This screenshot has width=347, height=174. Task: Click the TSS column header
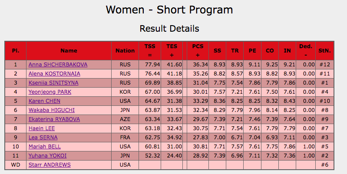point(150,51)
